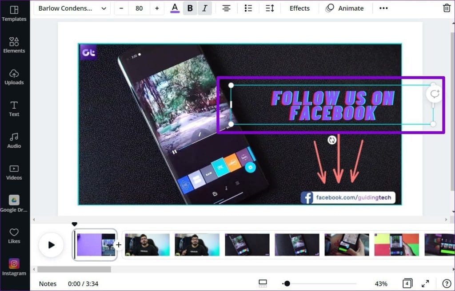The height and width of the screenshot is (291, 455).
Task: Toggle the timeline duration view
Action: (263, 283)
